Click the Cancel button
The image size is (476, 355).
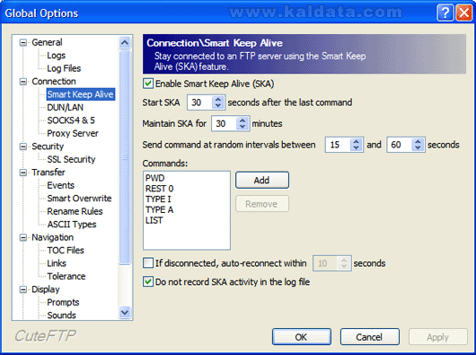pyautogui.click(x=370, y=336)
